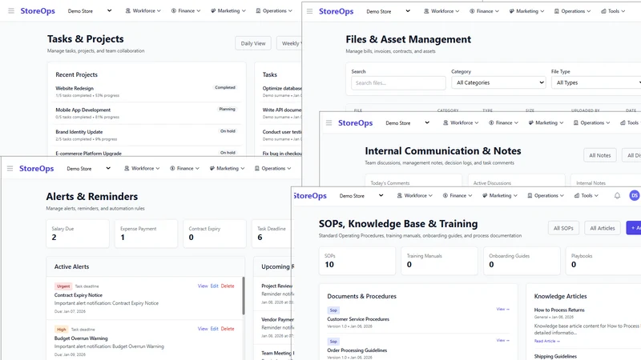641x360 pixels.
Task: Click the notification bell in SOPs window
Action: click(617, 196)
